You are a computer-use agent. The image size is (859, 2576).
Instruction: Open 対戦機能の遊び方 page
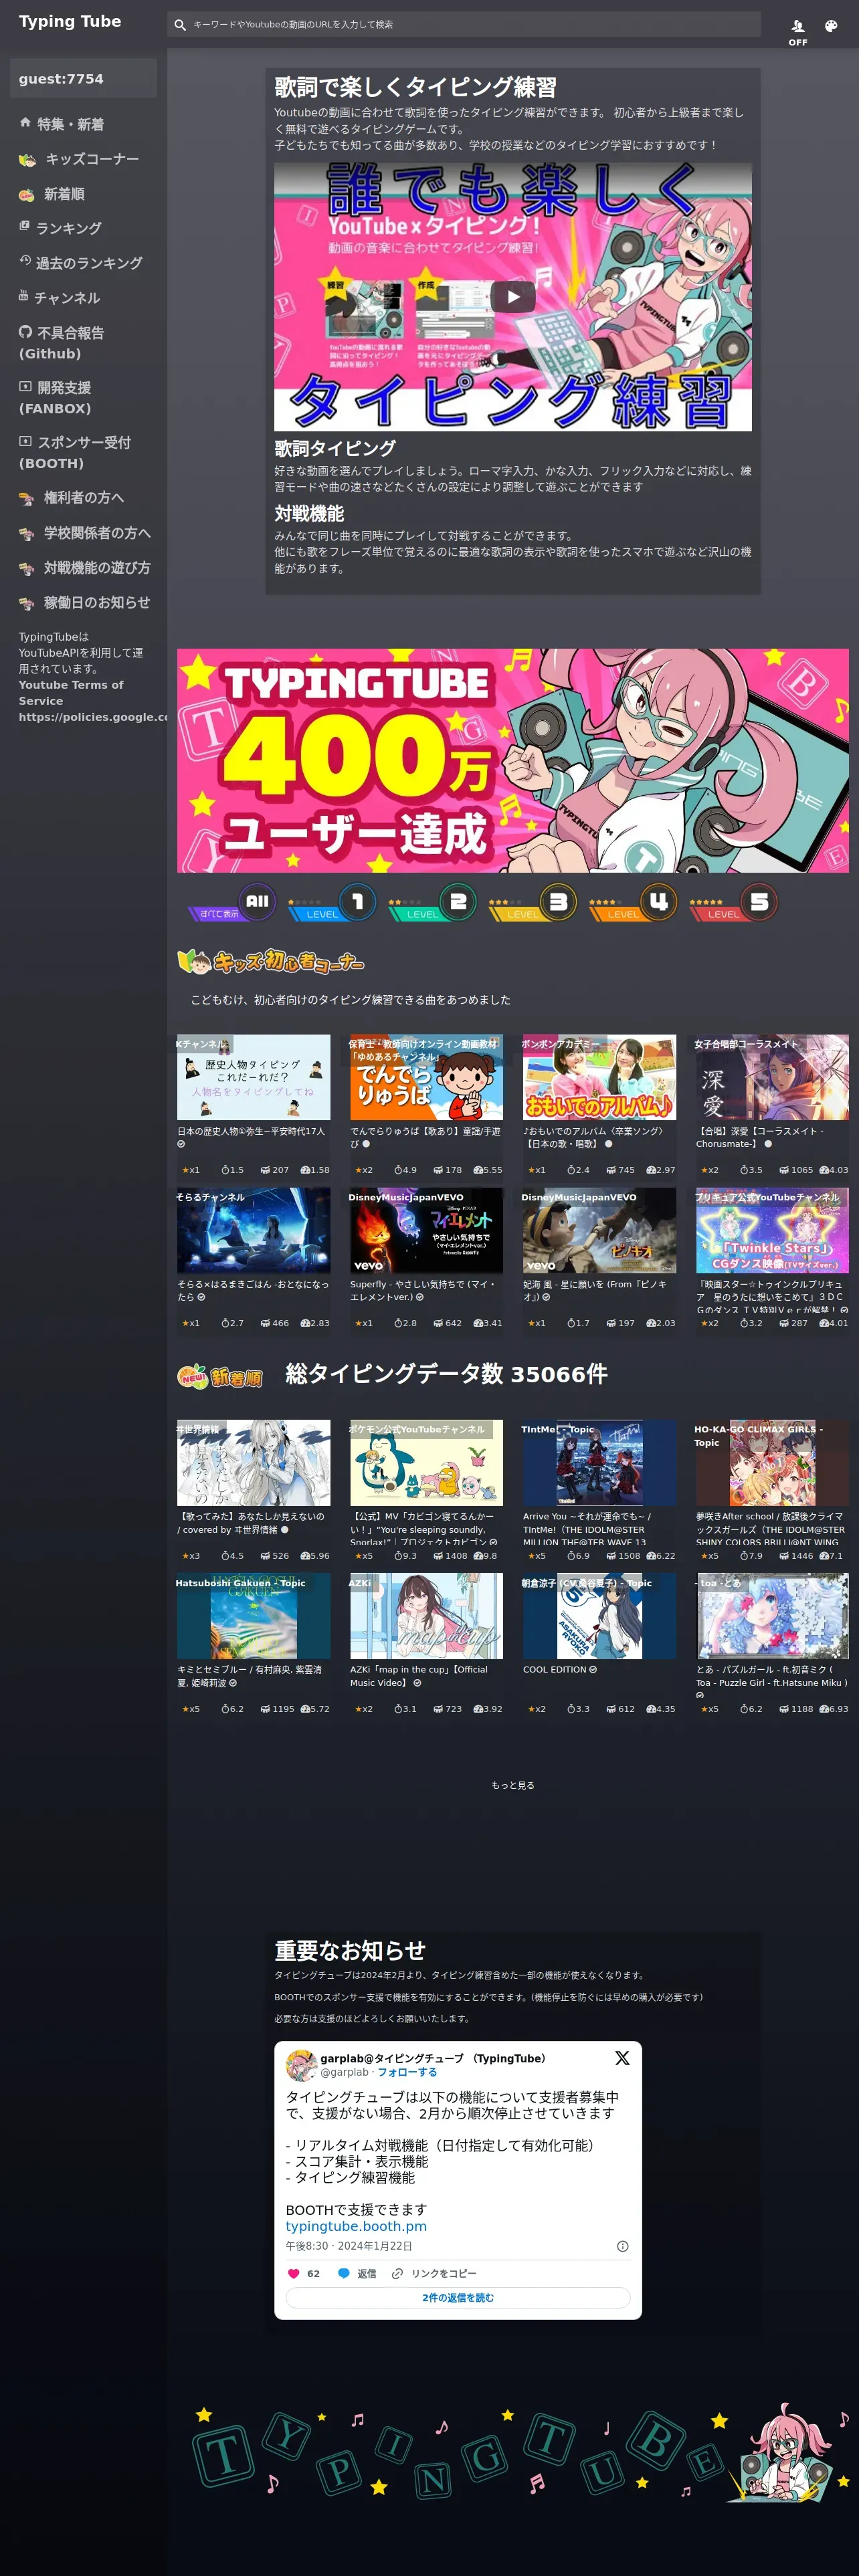pos(97,567)
